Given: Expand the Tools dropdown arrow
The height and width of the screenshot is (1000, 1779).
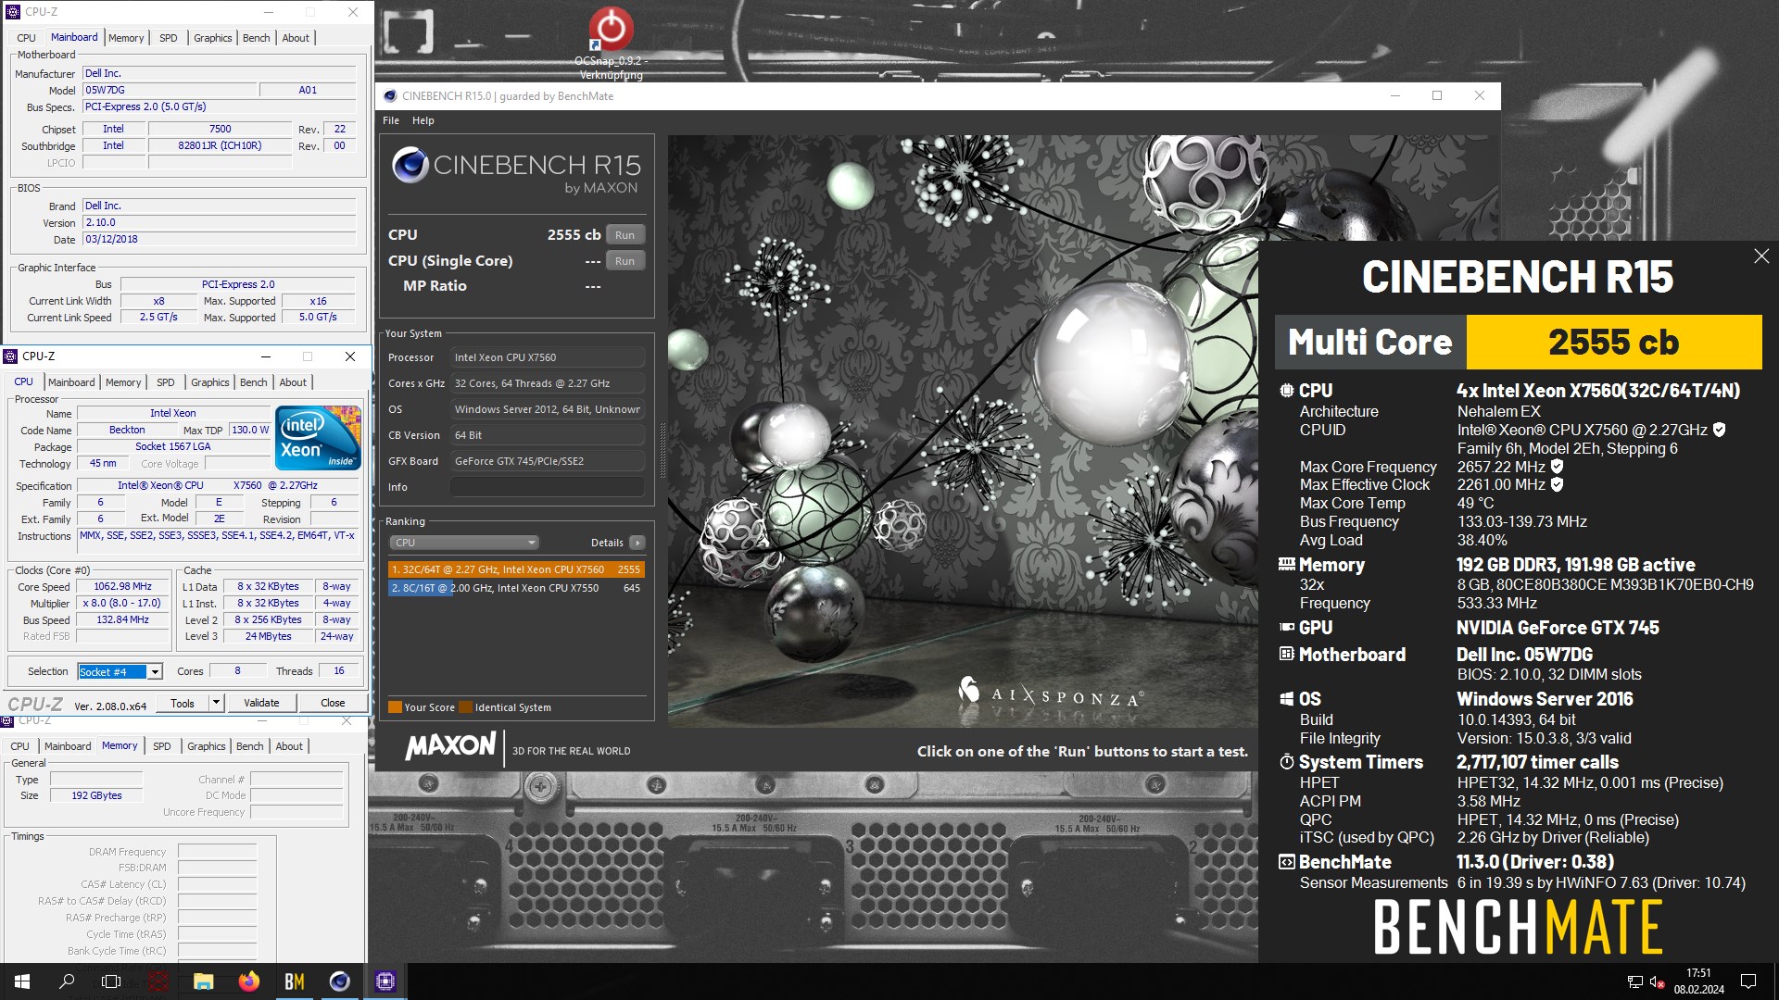Looking at the screenshot, I should 216,703.
